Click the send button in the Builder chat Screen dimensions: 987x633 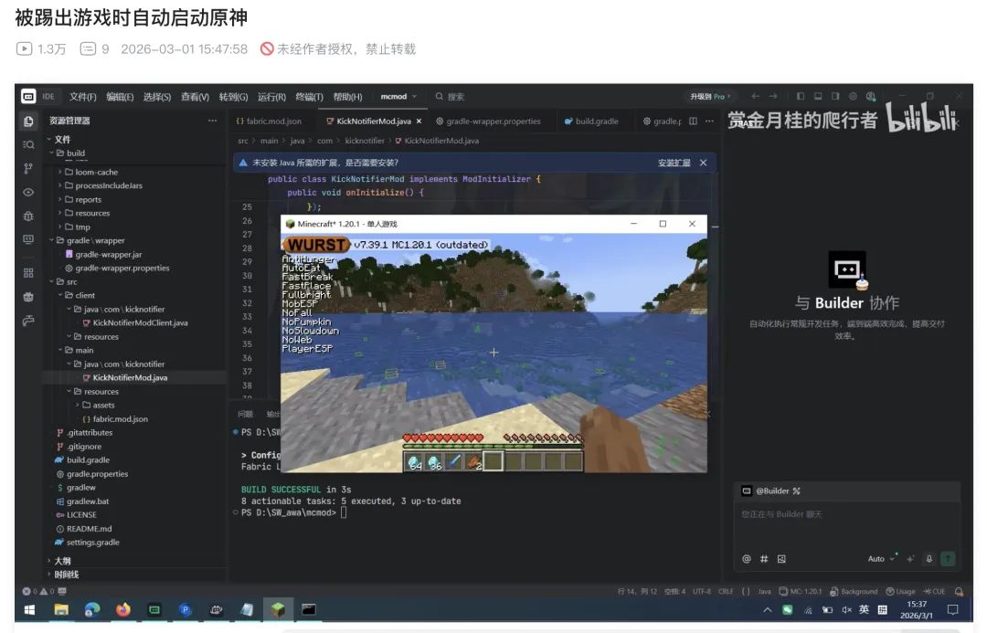point(948,559)
